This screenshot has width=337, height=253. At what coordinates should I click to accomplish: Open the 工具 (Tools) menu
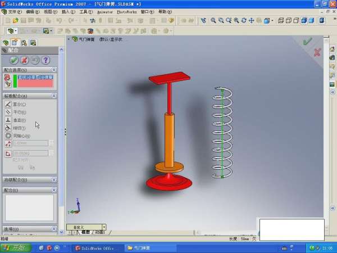pyautogui.click(x=86, y=11)
